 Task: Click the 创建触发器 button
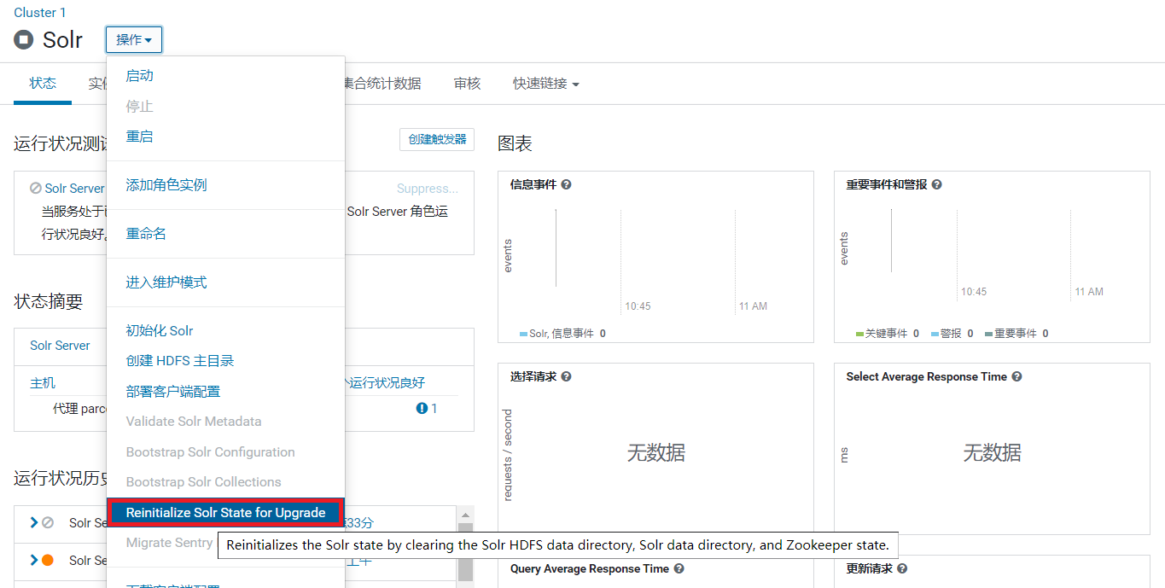[x=437, y=139]
